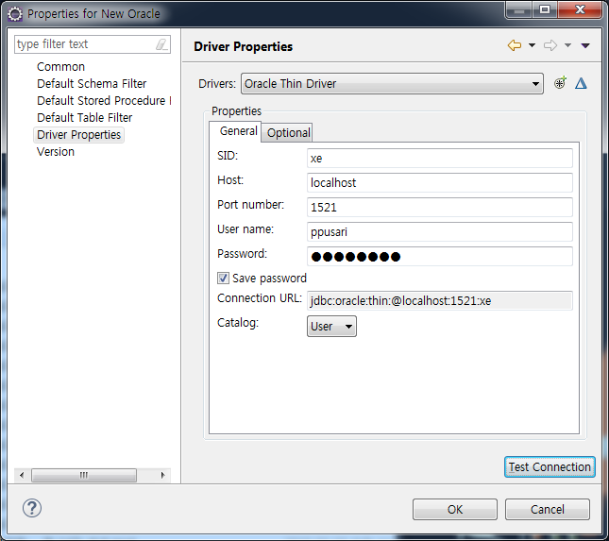Click the tree horizontal scrollbar thumb
The image size is (609, 541).
(84, 475)
